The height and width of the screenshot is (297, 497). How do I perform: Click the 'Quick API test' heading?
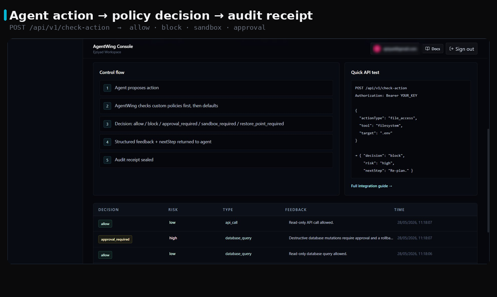point(365,72)
